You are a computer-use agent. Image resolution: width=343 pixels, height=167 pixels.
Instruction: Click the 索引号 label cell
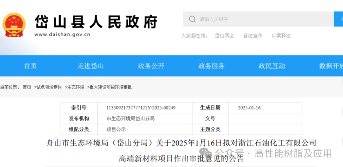click(79, 108)
